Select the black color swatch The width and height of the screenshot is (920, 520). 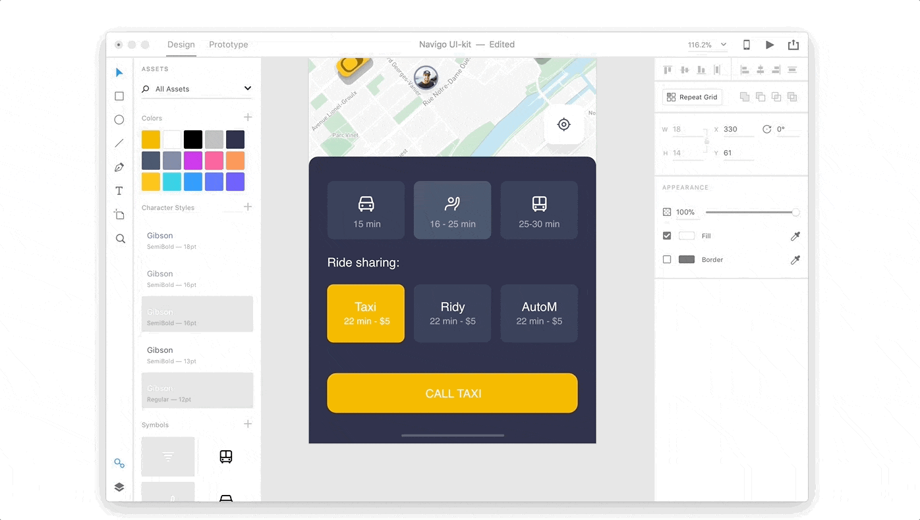193,140
